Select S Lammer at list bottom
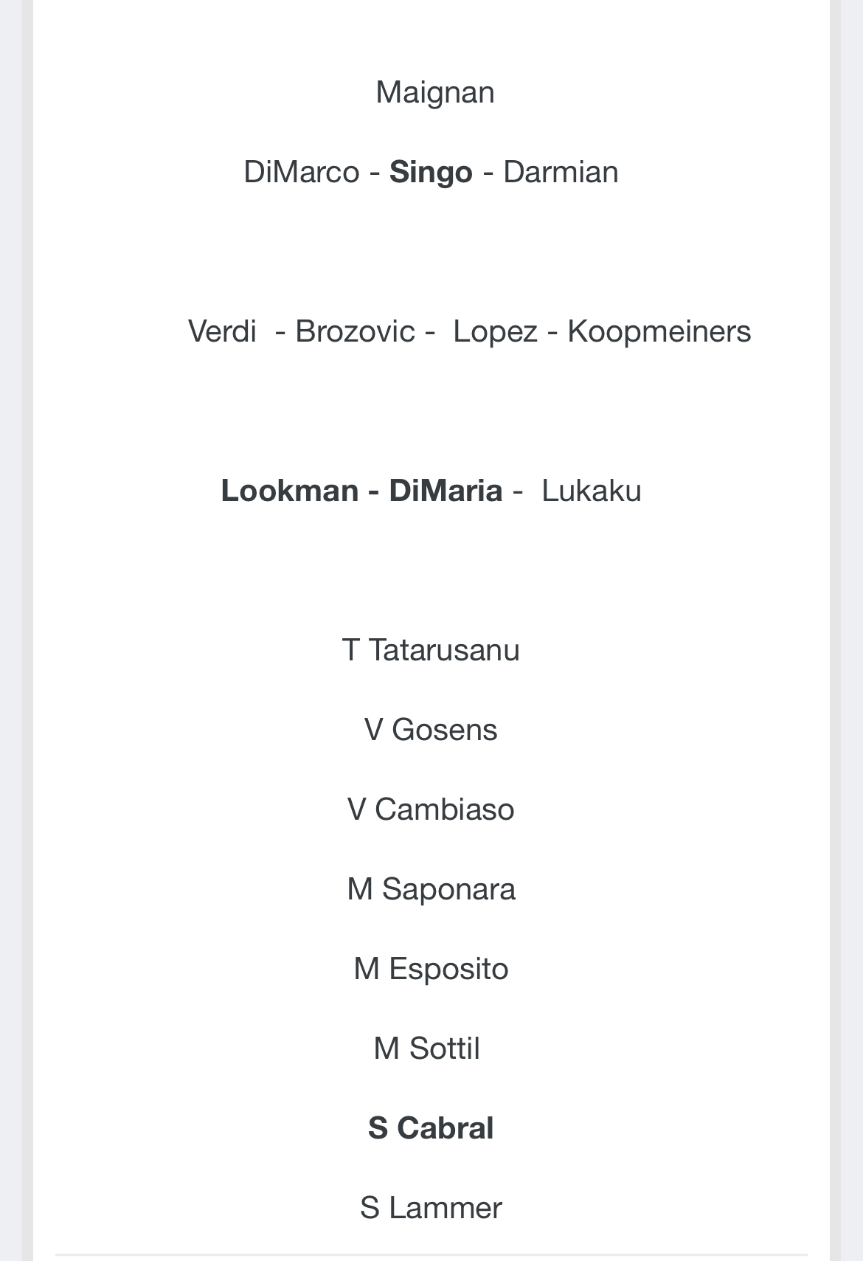The width and height of the screenshot is (863, 1261). click(x=431, y=1208)
